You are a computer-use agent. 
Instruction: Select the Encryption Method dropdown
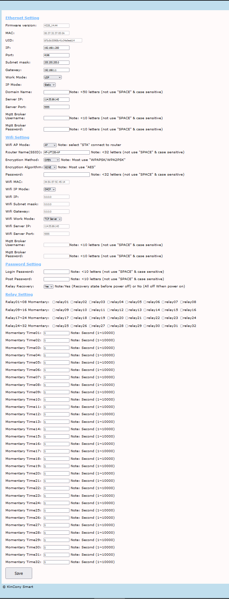tap(52, 160)
